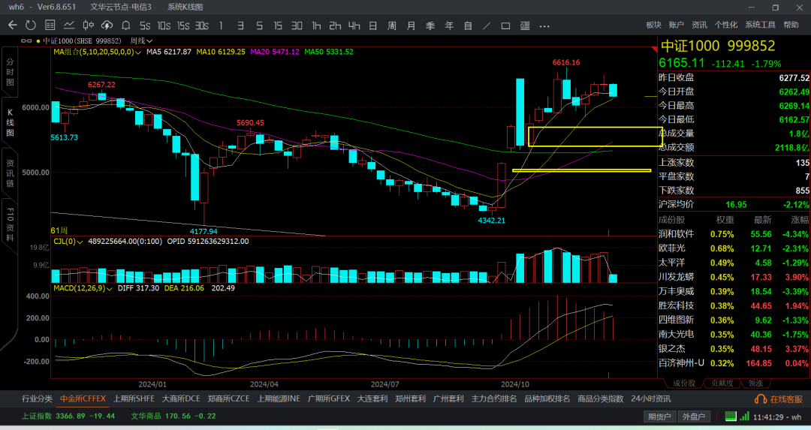This screenshot has width=811, height=430.
Task: Open the cloud sync icon in the toolbar
Action: tap(107, 26)
